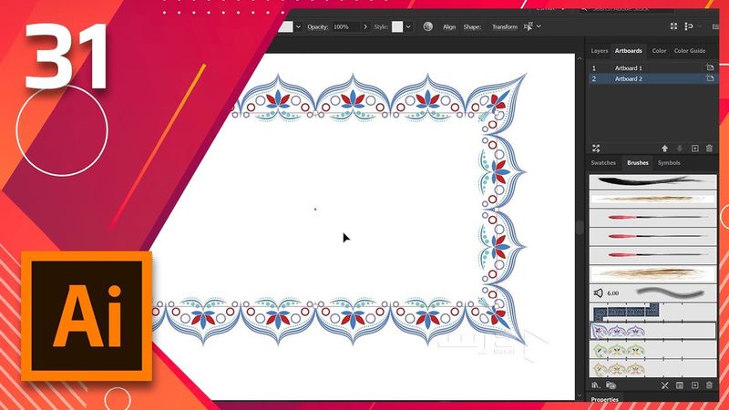Click the Move Up arrow in Artboards panel
The width and height of the screenshot is (729, 410).
(x=665, y=149)
